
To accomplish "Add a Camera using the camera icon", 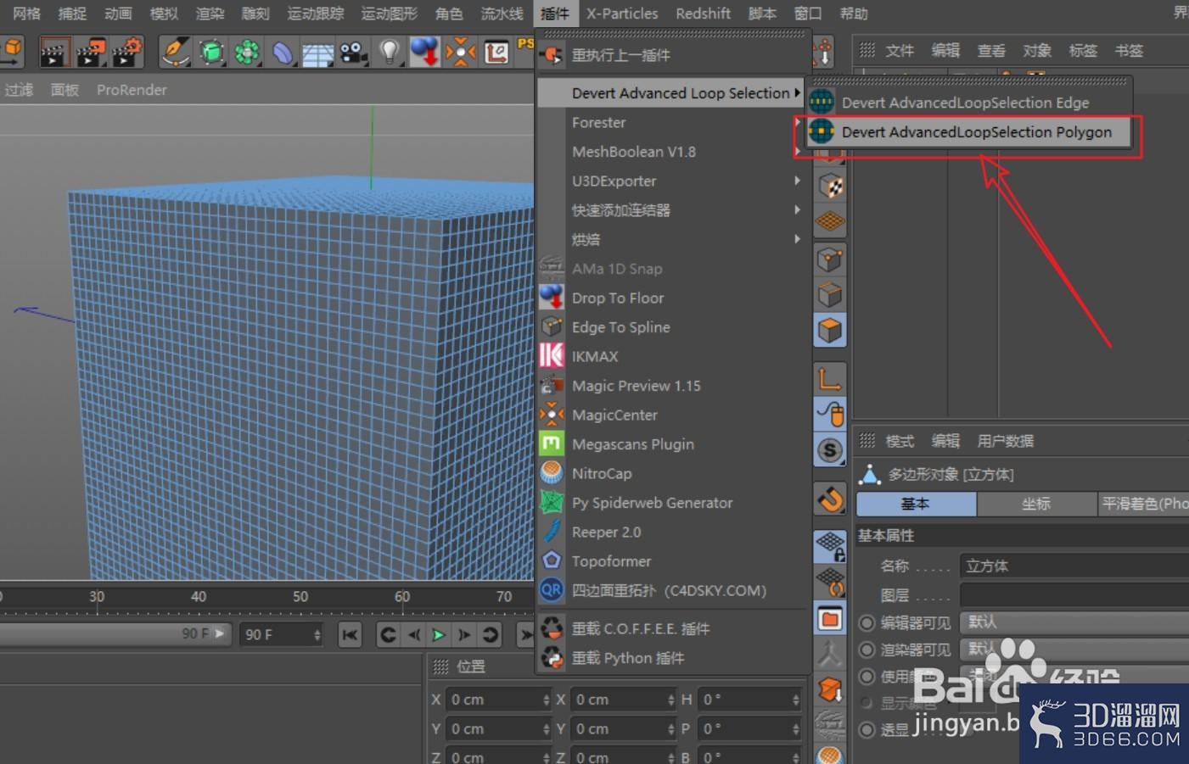I will point(352,53).
